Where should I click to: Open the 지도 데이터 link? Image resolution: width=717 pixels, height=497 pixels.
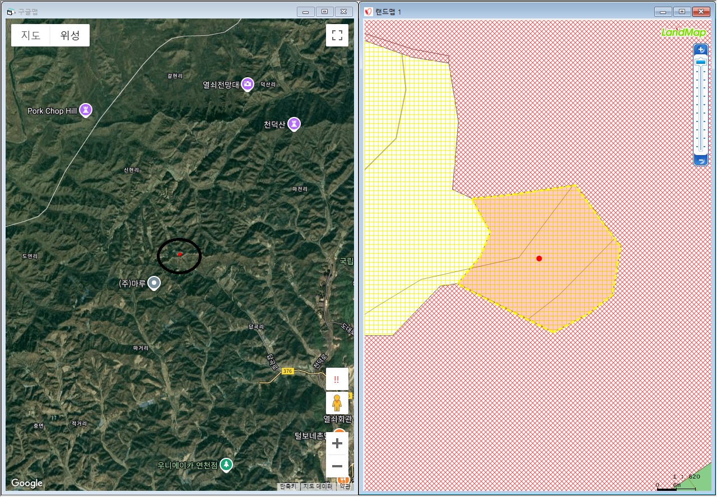[318, 486]
